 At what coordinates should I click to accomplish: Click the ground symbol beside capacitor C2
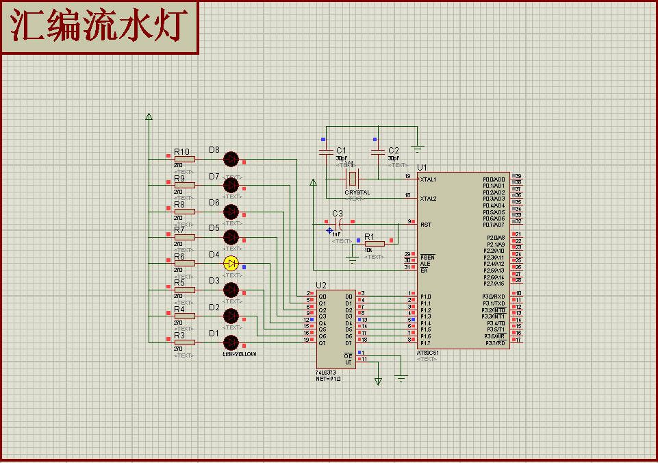pyautogui.click(x=418, y=149)
